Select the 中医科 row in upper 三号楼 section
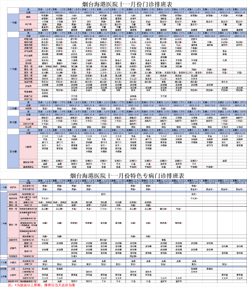The image size is (247, 287). 28,109
